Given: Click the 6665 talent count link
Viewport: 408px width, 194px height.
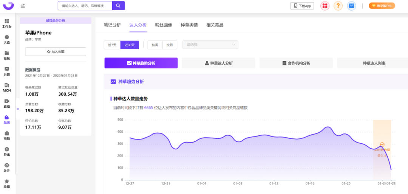Looking at the screenshot, I should pos(148,107).
